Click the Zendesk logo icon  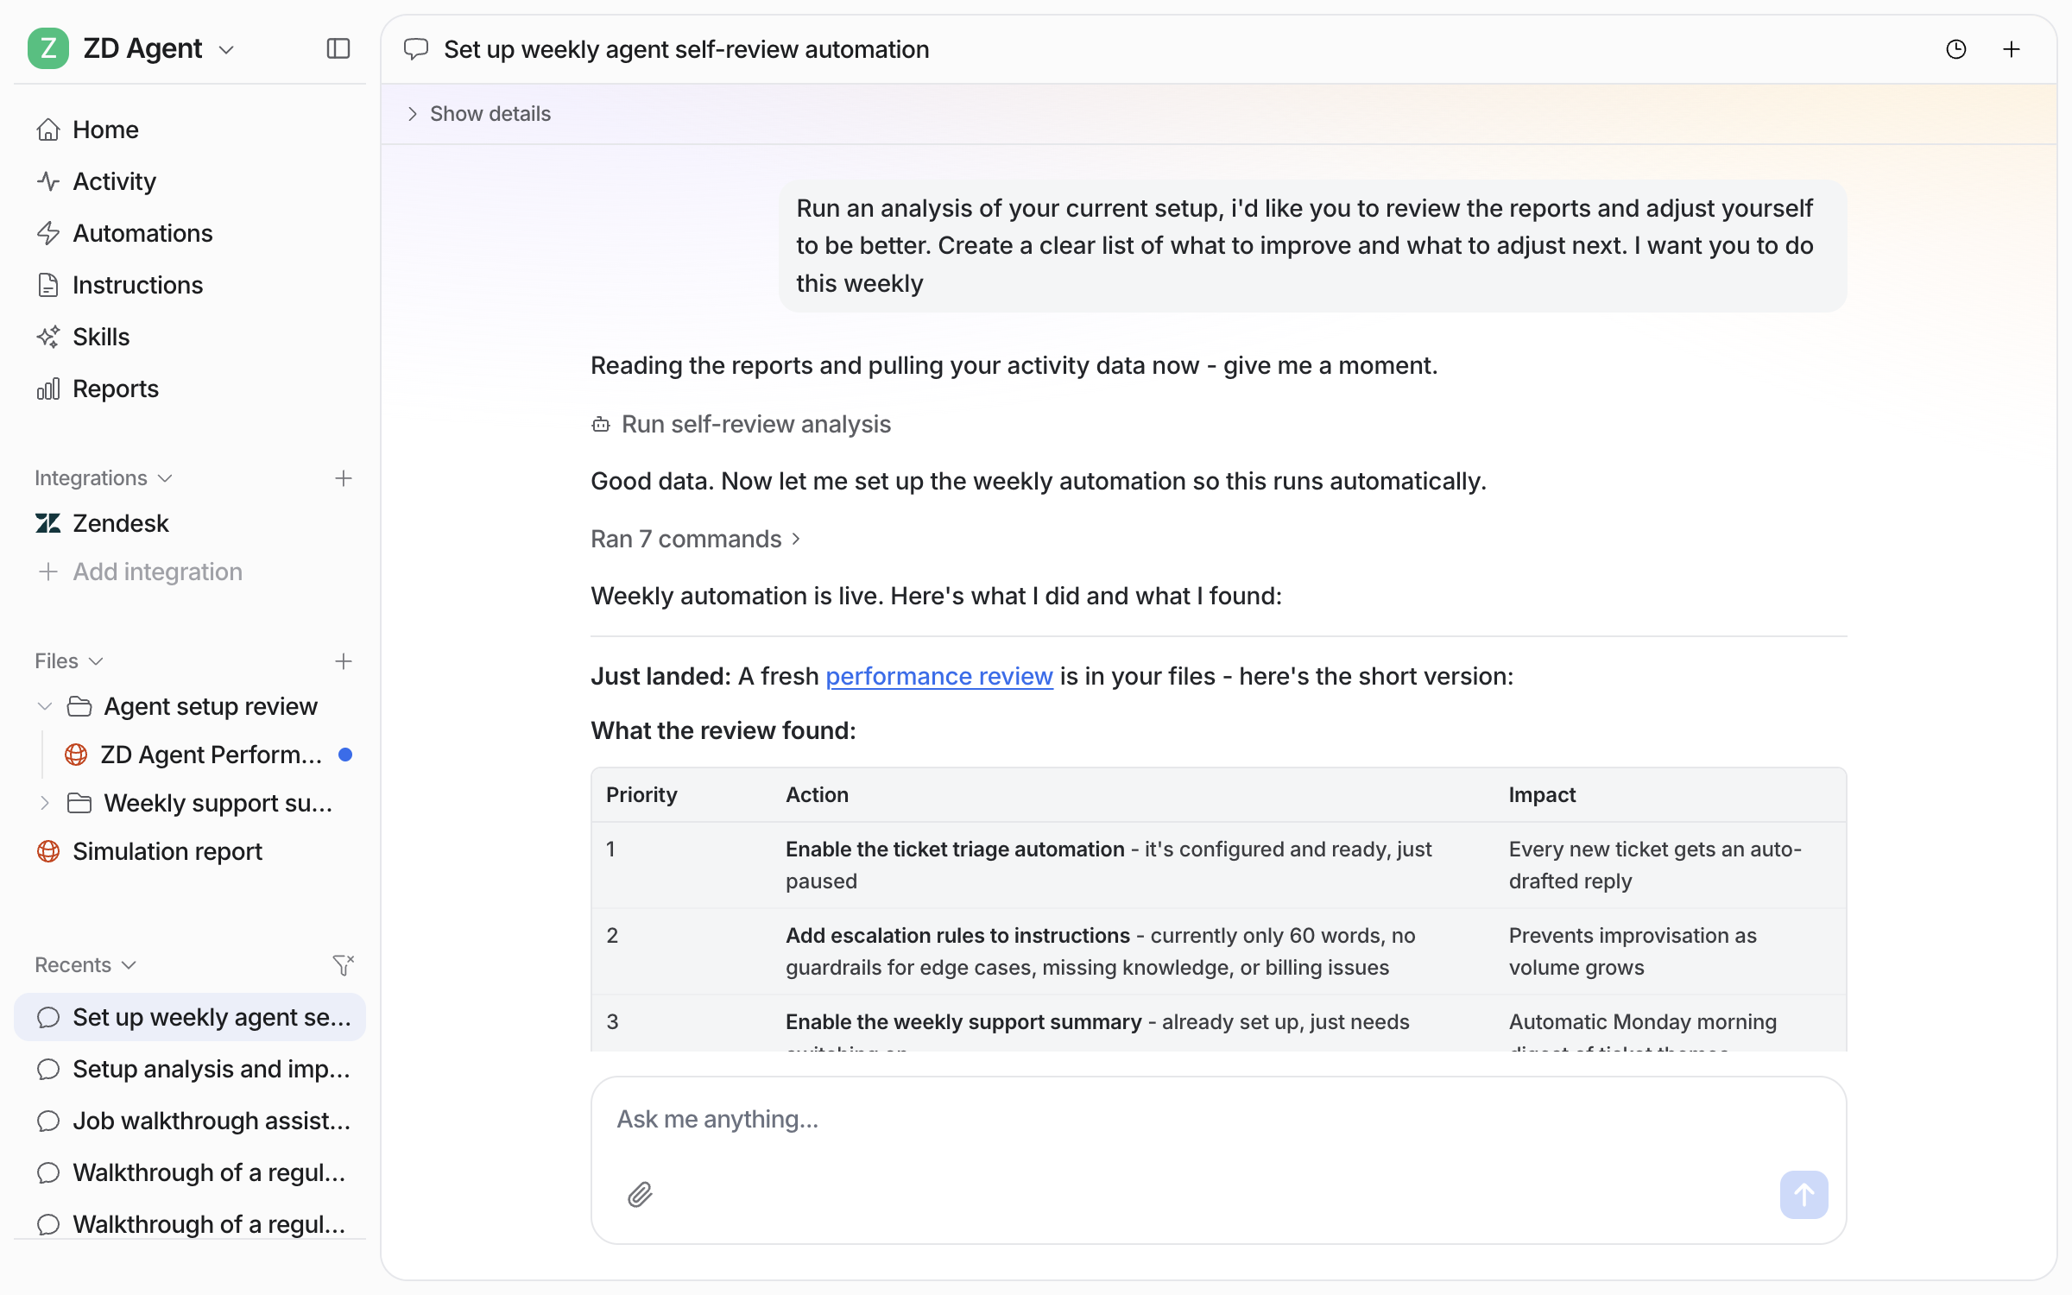tap(48, 523)
